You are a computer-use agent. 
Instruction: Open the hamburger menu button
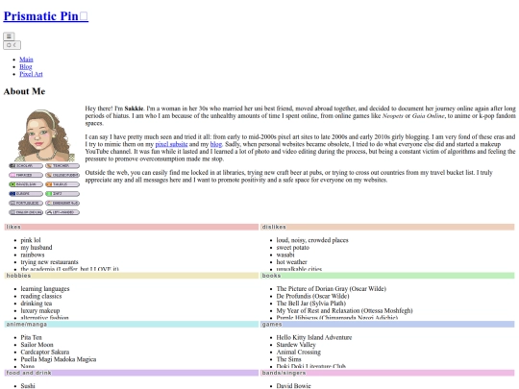pos(9,36)
